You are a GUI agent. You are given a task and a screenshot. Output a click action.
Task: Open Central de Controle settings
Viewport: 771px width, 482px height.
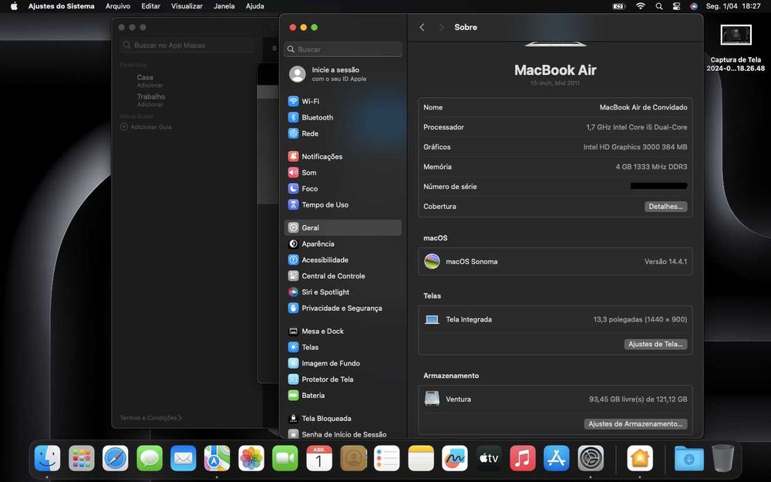click(343, 276)
